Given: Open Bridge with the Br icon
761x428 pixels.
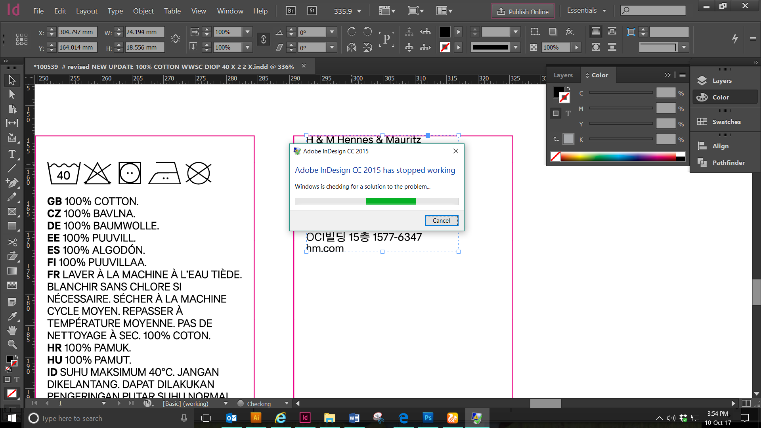Looking at the screenshot, I should (291, 11).
